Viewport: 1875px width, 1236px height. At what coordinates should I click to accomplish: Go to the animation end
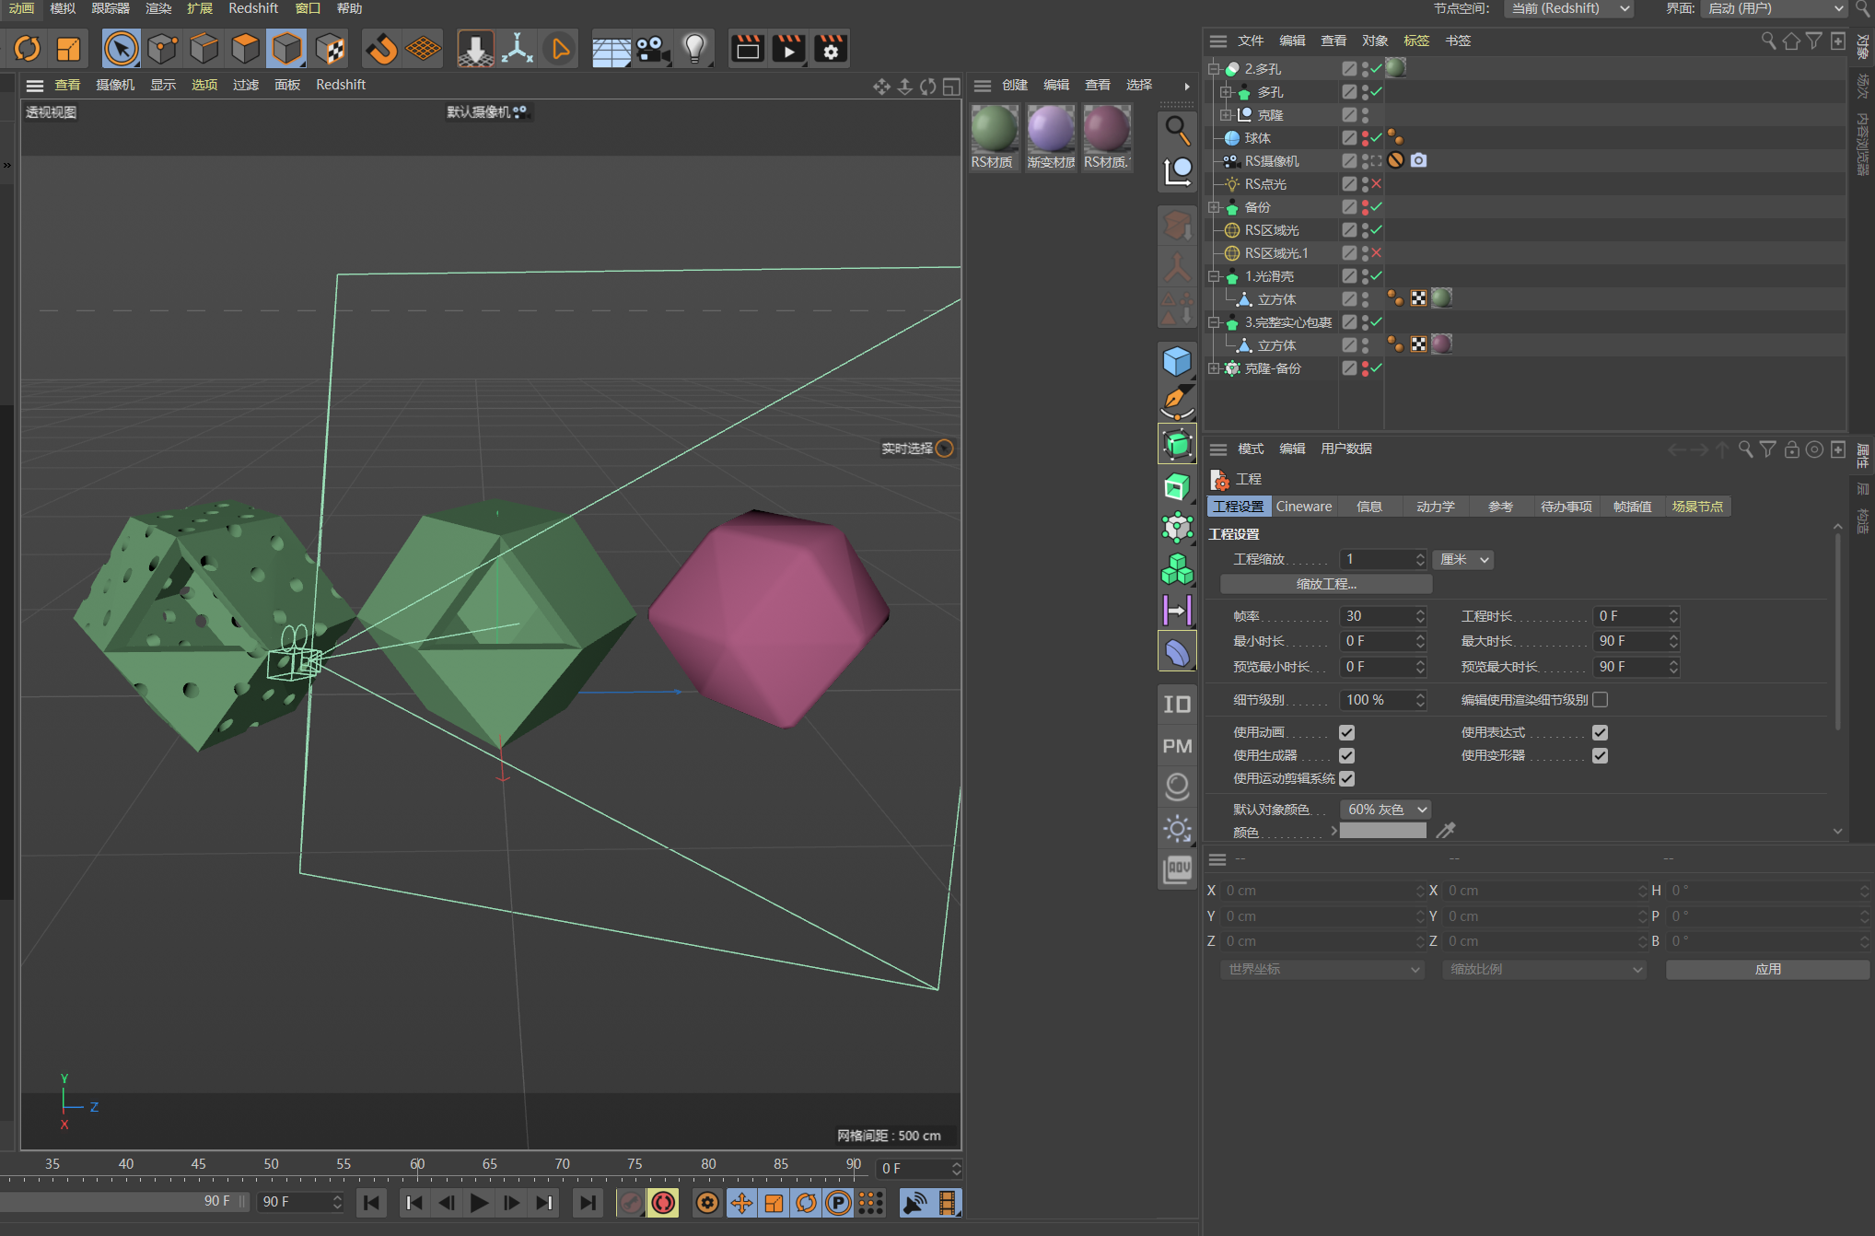587,1203
